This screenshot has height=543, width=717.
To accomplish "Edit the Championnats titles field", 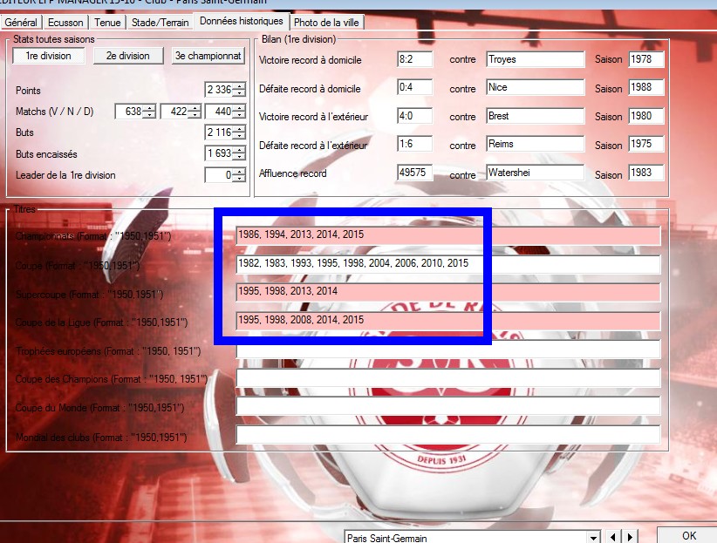I will 448,235.
